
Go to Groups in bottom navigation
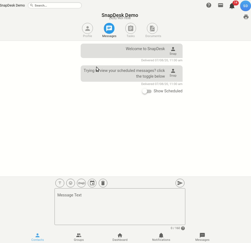[x=79, y=237]
